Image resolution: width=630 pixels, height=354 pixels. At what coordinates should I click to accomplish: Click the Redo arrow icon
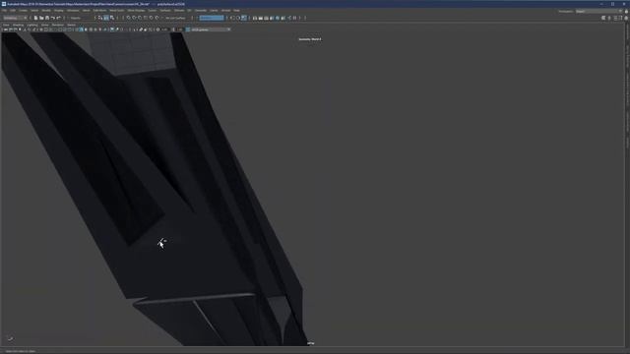(x=59, y=18)
